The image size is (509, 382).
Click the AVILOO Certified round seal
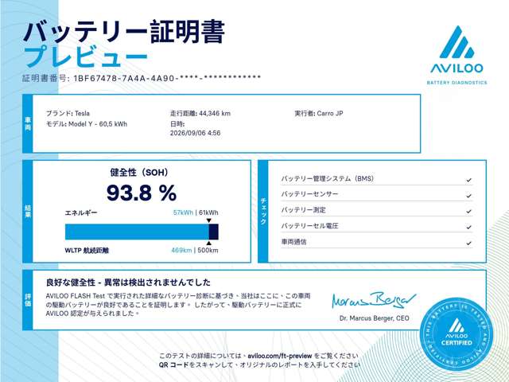click(457, 334)
